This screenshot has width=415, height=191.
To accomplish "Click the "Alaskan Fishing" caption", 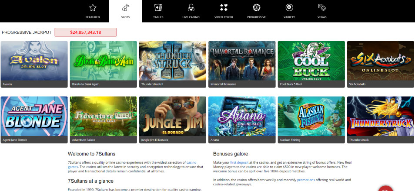I will click(290, 140).
